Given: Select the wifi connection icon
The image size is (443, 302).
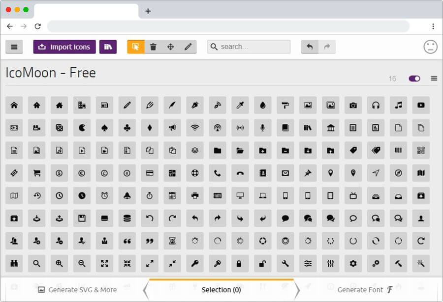Looking at the screenshot, I should [x=195, y=128].
